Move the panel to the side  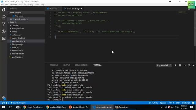click(189, 65)
